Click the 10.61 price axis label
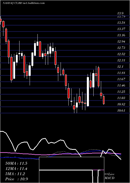130x183 pixels. coord(121,111)
